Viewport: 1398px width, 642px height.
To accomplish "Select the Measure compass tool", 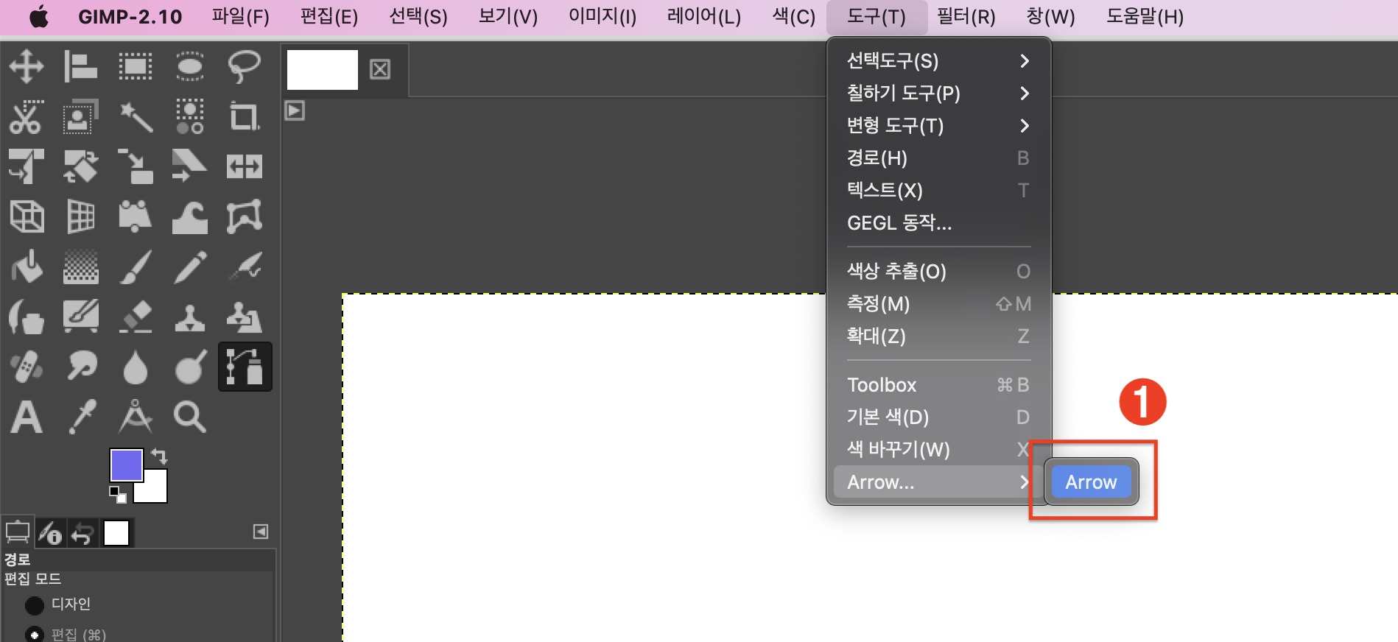I will pos(136,417).
